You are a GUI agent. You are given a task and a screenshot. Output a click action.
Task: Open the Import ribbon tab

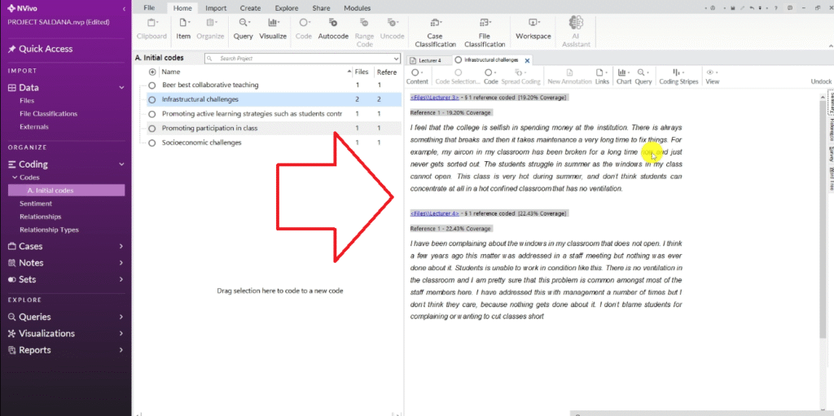click(216, 7)
